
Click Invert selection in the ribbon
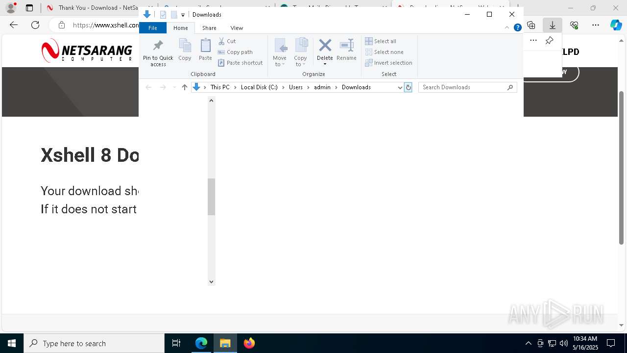point(389,63)
